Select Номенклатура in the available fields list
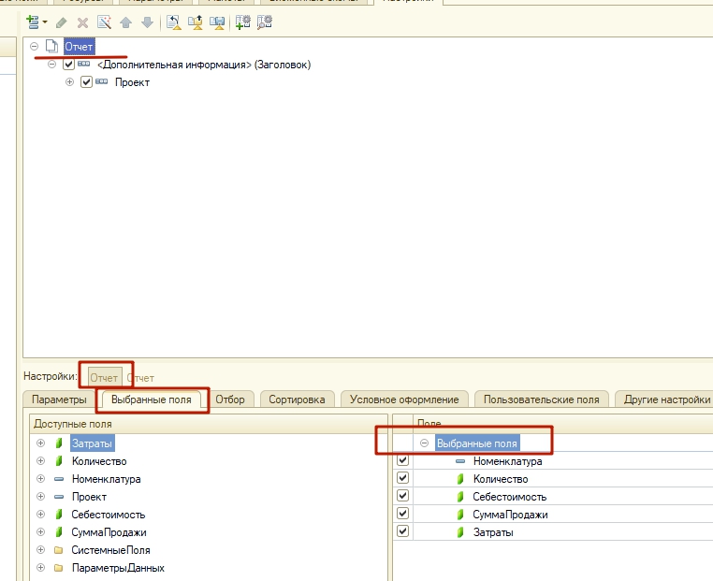This screenshot has width=713, height=581. (106, 479)
